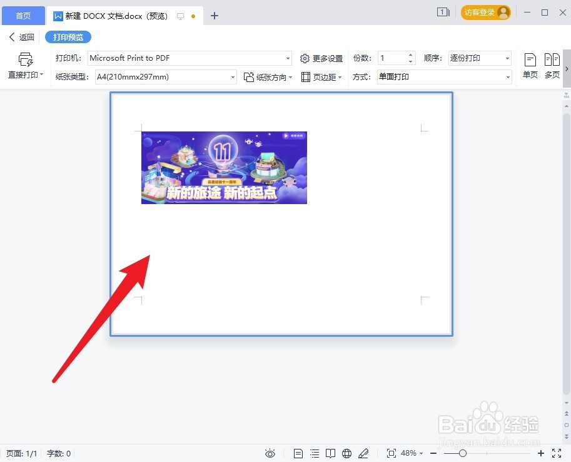Viewport: 571px width, 462px height.
Task: Increase copies with the up stepper
Action: point(410,55)
